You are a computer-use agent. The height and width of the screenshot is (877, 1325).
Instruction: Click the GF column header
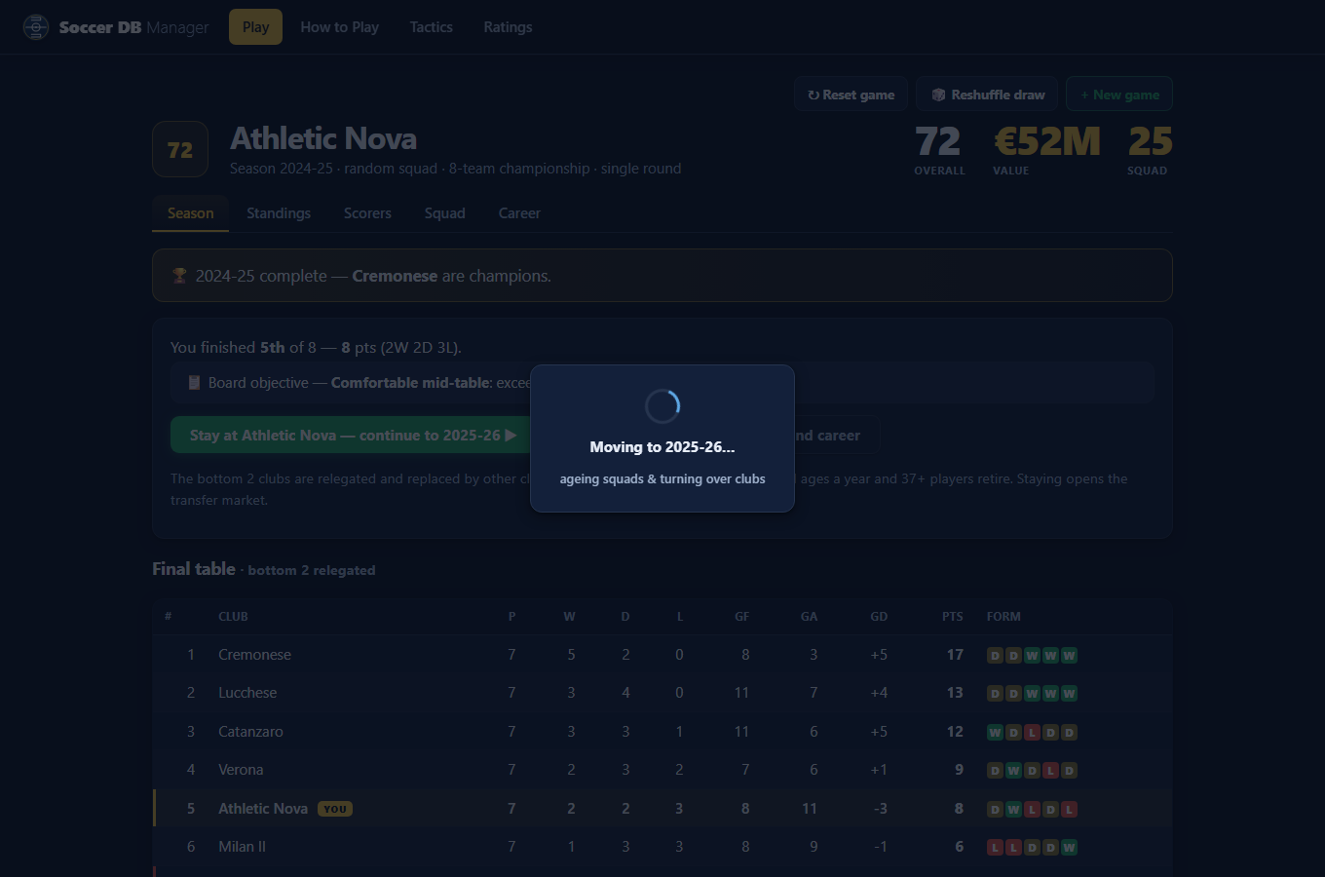point(741,617)
